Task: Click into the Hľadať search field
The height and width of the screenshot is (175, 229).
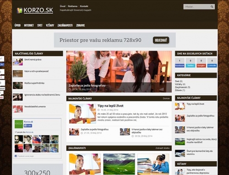Action: click(x=196, y=7)
